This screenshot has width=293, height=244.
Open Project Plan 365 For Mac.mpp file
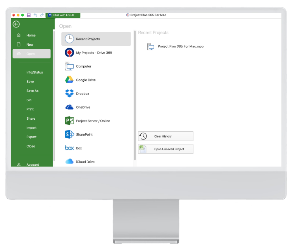[x=181, y=46]
